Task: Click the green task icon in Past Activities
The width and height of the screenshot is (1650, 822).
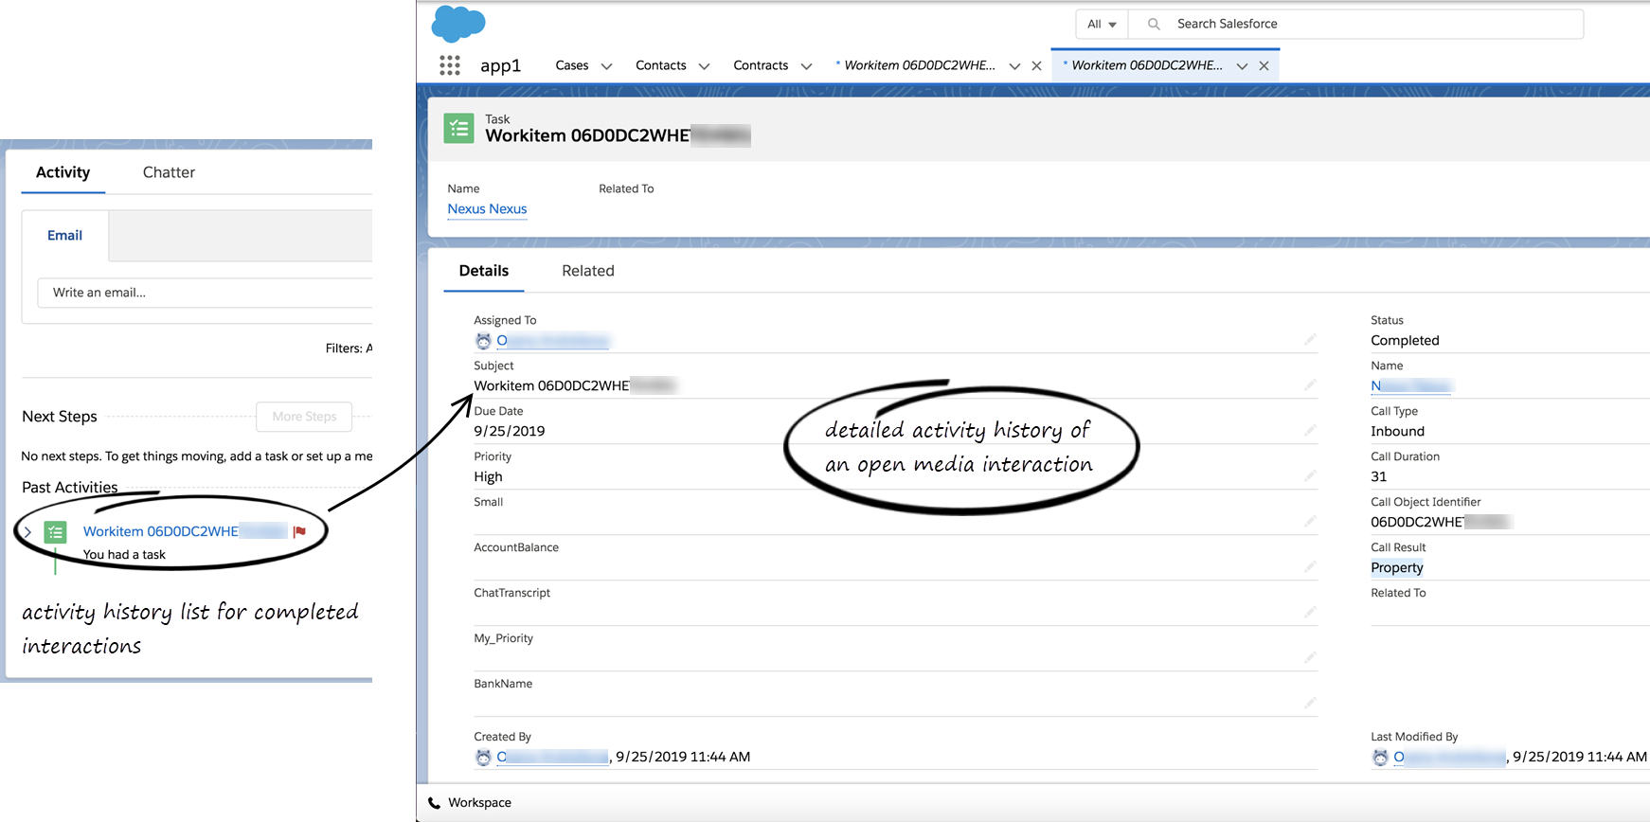Action: click(56, 532)
